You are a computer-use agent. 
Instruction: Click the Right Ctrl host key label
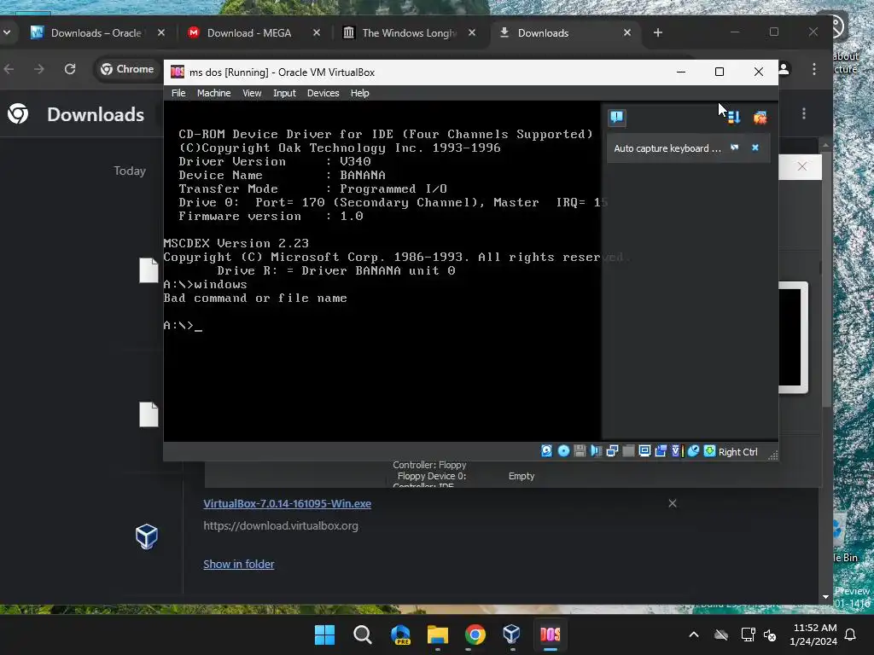(737, 452)
